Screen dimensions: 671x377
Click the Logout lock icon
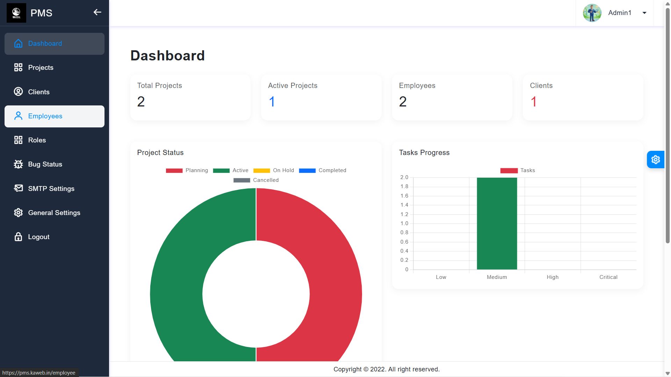(18, 237)
